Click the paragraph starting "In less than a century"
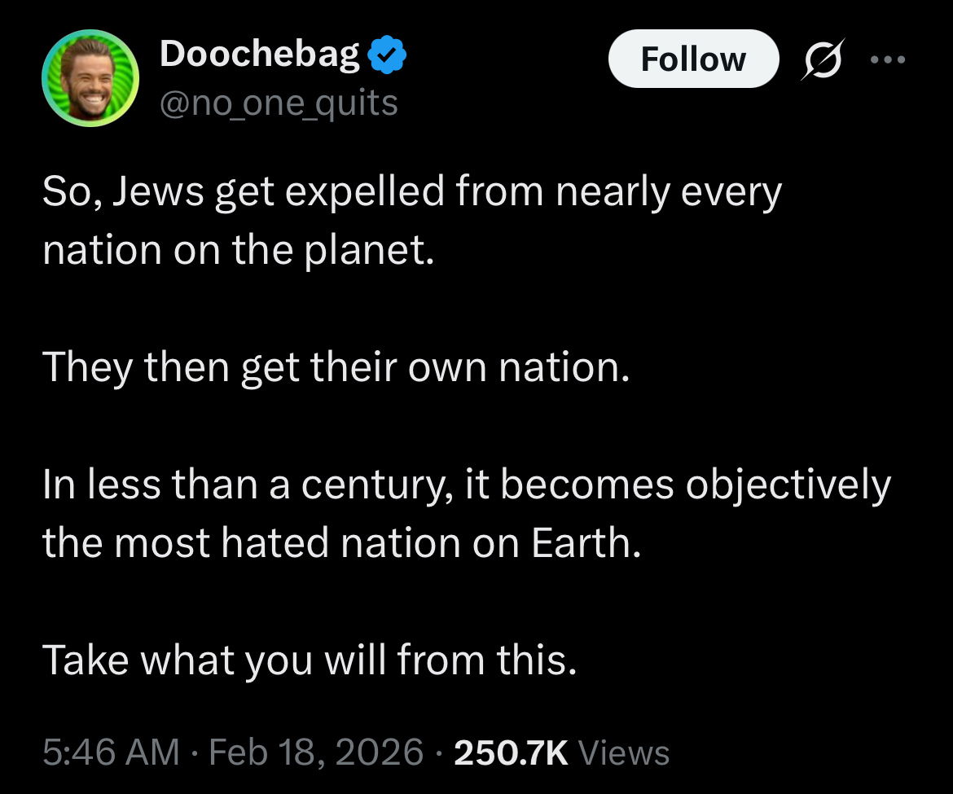 point(466,514)
